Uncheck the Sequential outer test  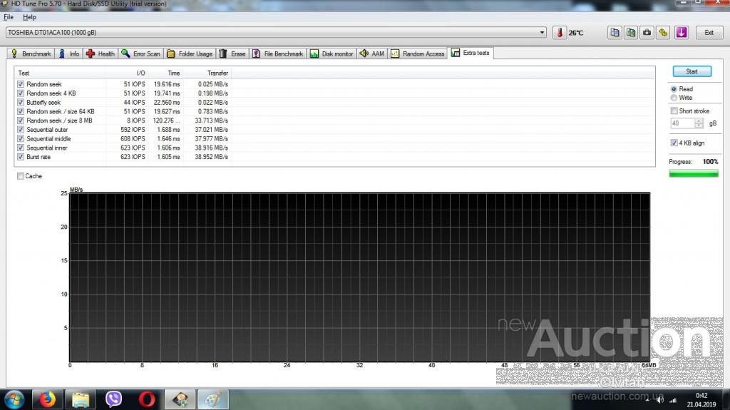point(21,130)
